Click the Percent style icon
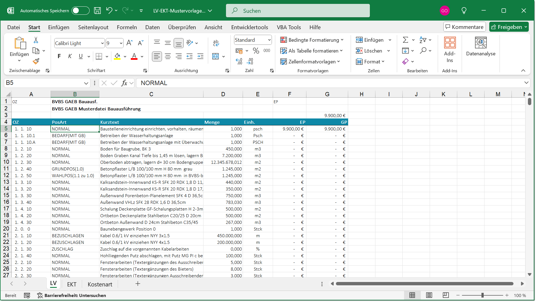The height and width of the screenshot is (302, 536). pos(256,51)
